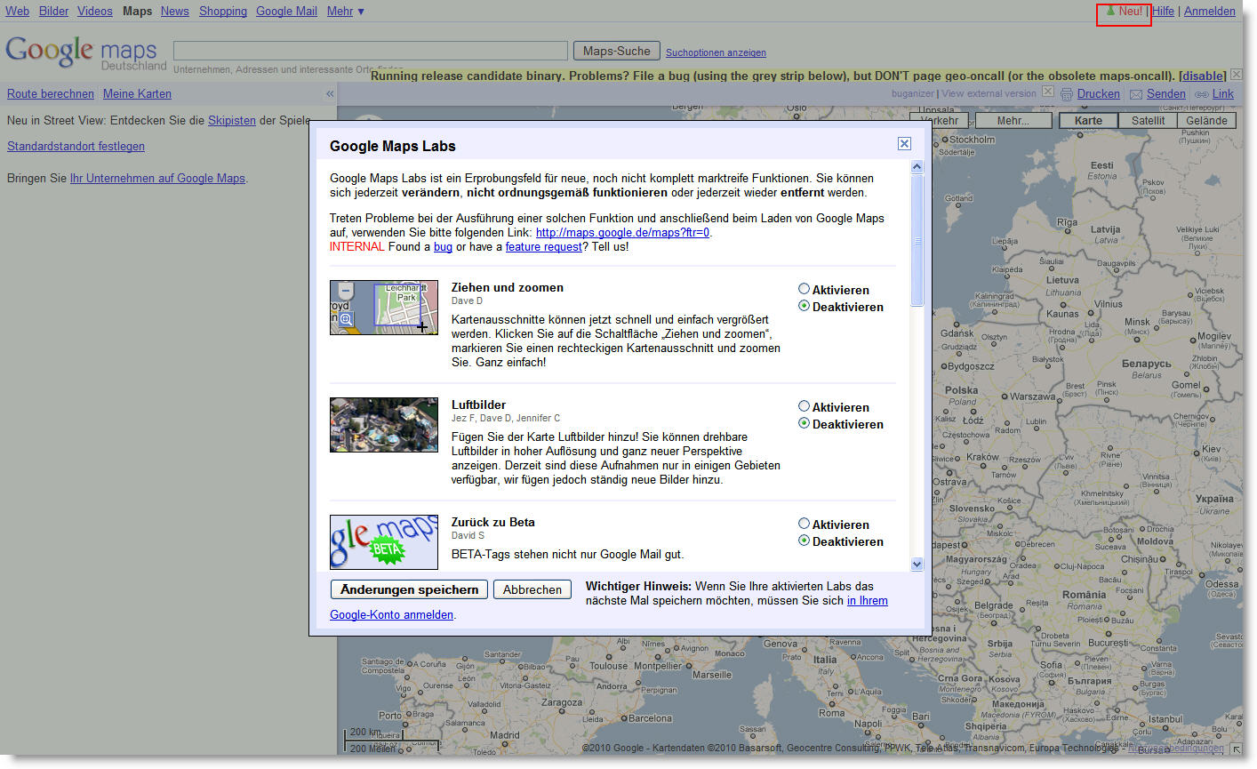The image size is (1257, 769).
Task: Click the Luftbilder aerial thumbnail
Action: point(384,425)
